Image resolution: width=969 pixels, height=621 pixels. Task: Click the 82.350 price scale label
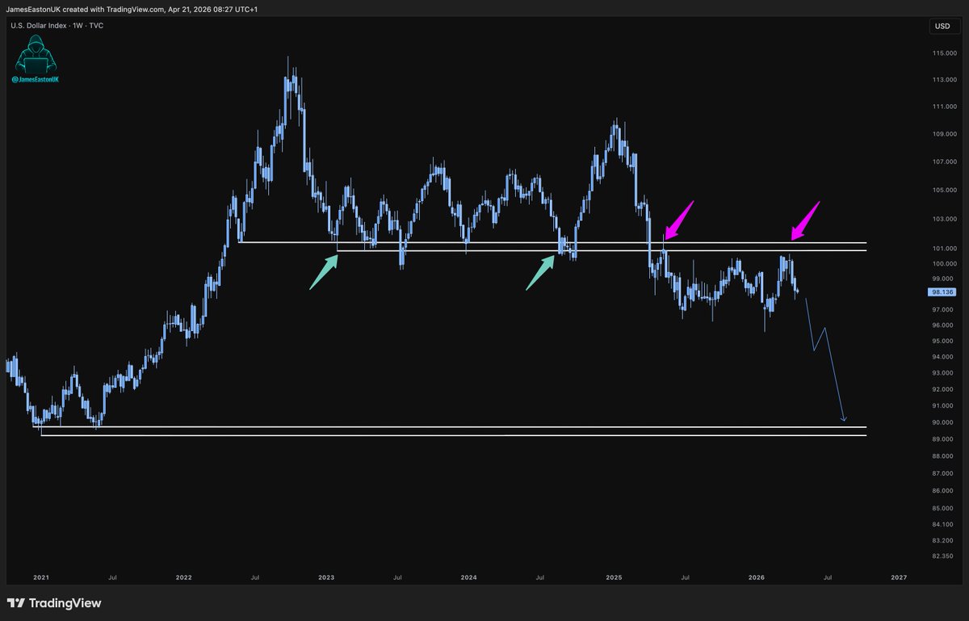click(943, 557)
